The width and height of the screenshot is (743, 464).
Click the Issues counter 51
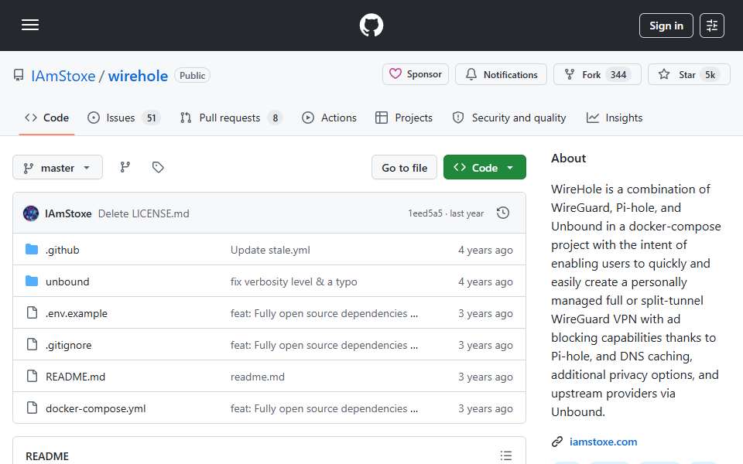[151, 118]
